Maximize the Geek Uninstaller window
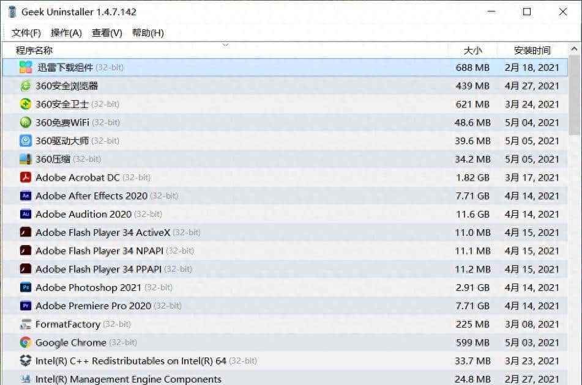Viewport: 582px width, 385px height. point(527,12)
